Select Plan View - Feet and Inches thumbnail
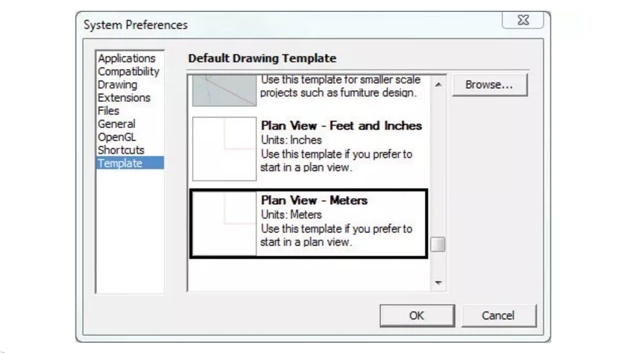This screenshot has width=627, height=353. 224,149
